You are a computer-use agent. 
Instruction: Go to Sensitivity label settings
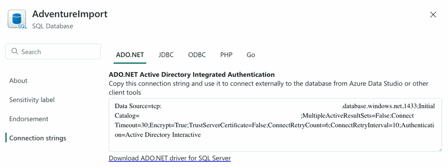pos(32,100)
